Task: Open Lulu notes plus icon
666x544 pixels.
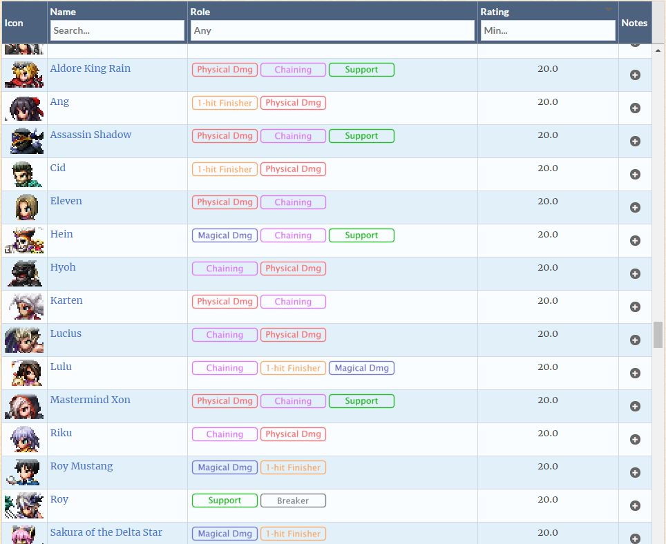Action: point(635,373)
